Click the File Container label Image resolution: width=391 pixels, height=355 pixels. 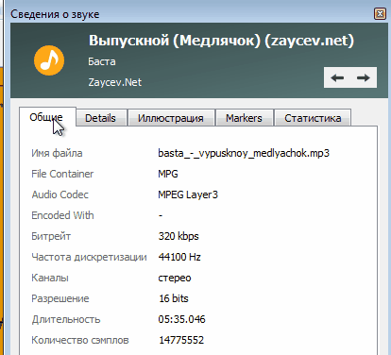62,174
